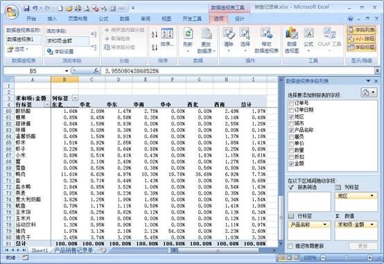Open the Home (开始) ribbon tab

tap(31, 19)
